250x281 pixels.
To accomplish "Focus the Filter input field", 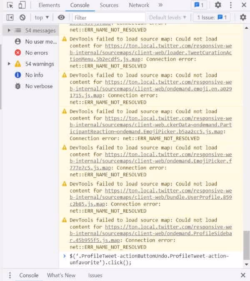I will pyautogui.click(x=109, y=18).
